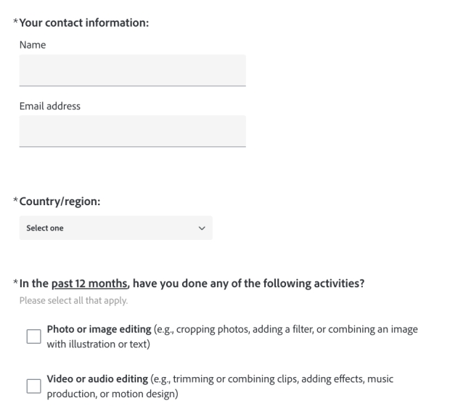
Task: Click into the Email address field
Action: (x=133, y=131)
